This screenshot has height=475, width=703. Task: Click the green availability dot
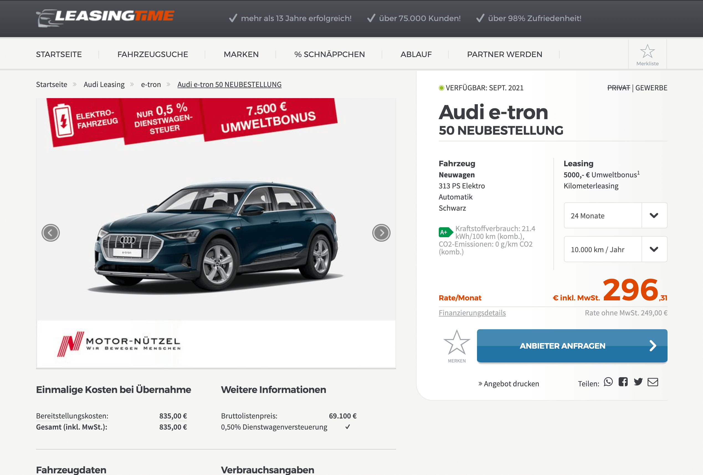click(441, 88)
